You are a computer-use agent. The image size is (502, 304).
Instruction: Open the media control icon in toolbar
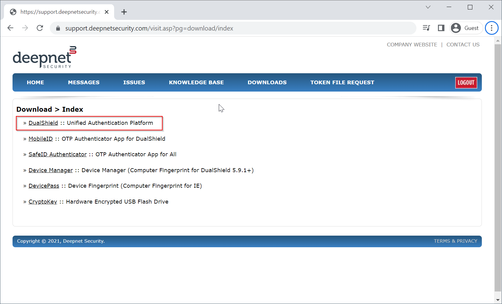pyautogui.click(x=426, y=28)
